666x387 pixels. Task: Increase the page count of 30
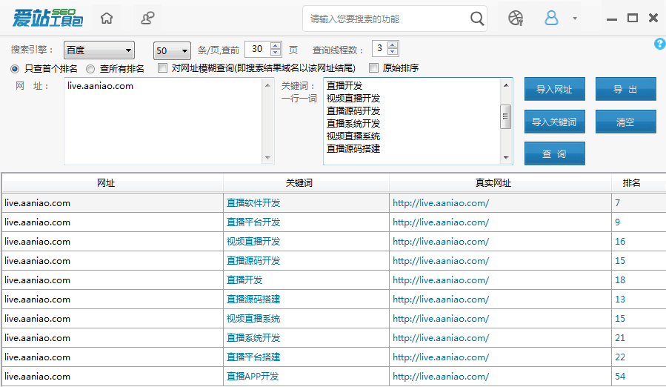click(x=276, y=45)
